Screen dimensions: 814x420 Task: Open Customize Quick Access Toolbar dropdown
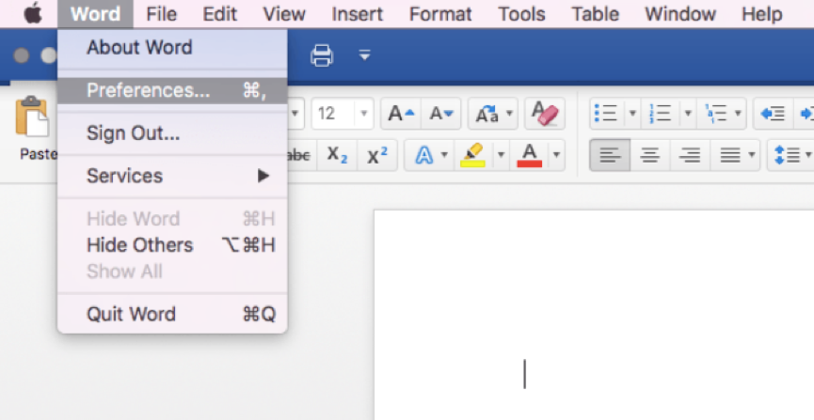364,56
